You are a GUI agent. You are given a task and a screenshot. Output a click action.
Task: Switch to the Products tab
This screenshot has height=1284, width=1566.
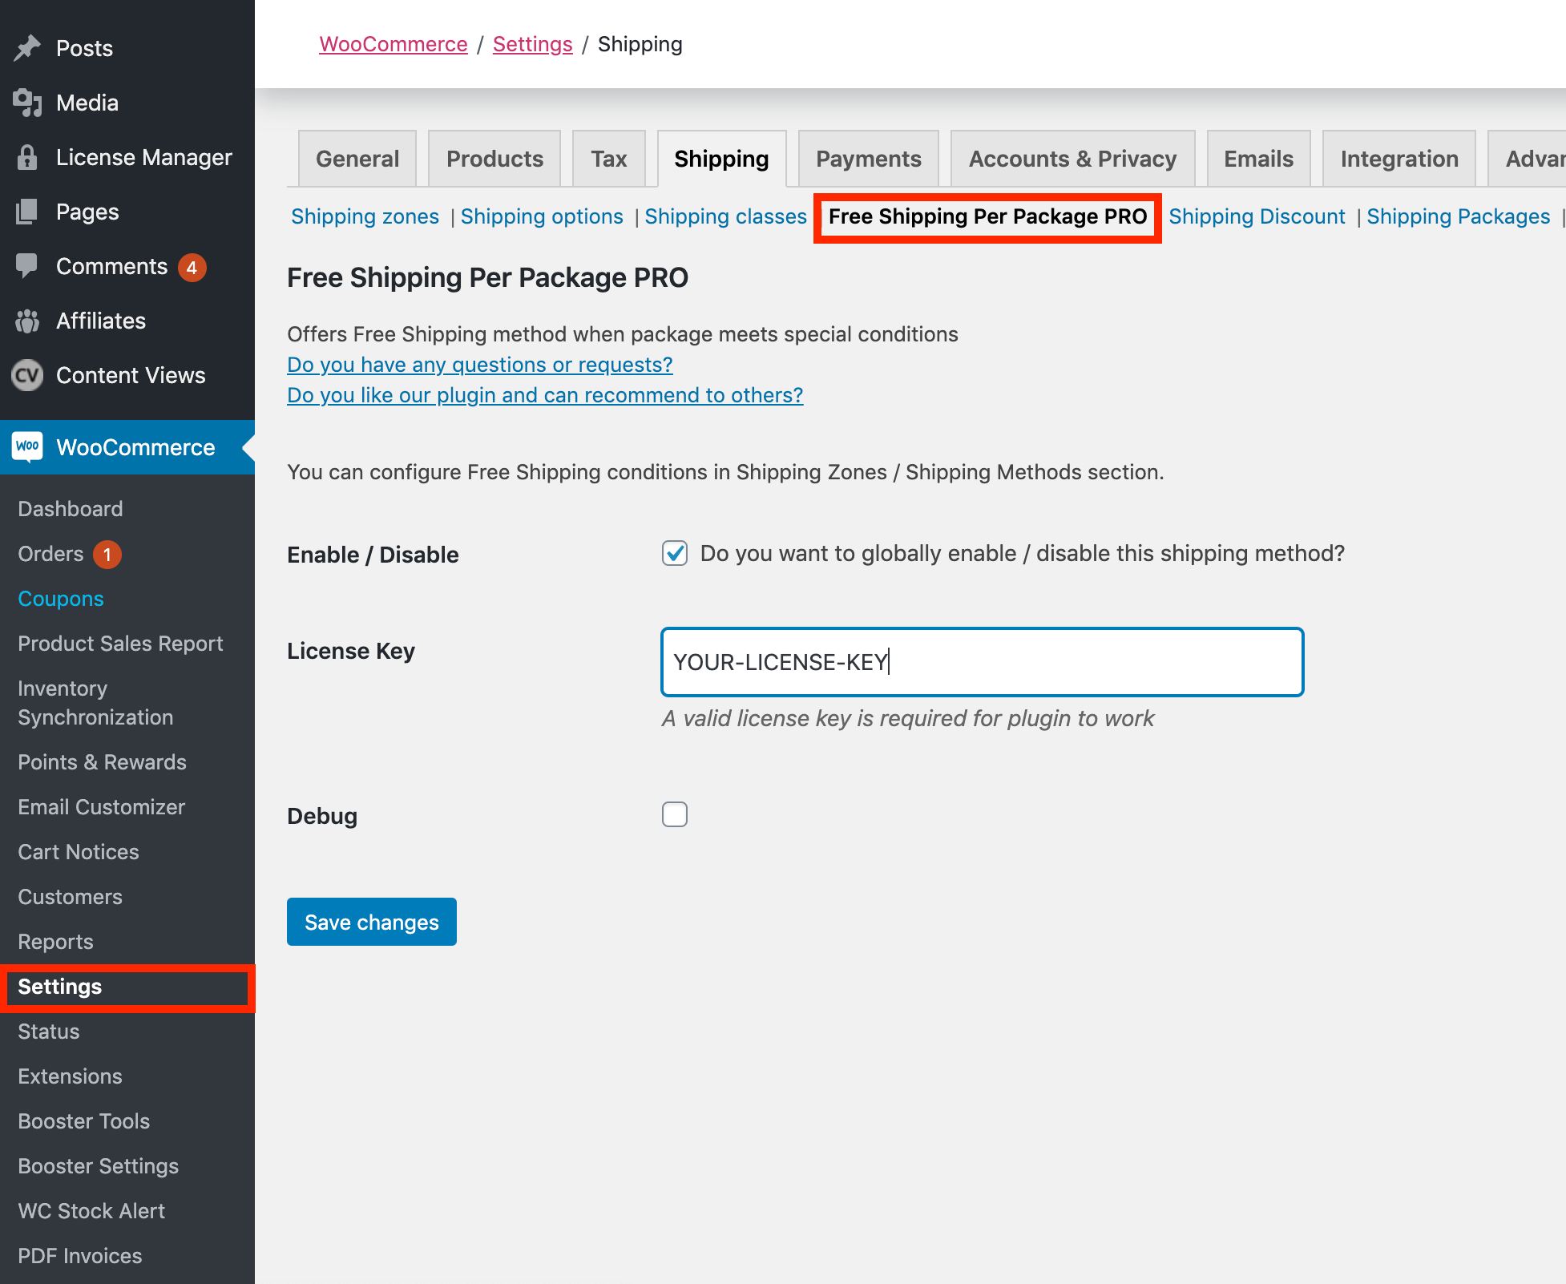tap(494, 159)
